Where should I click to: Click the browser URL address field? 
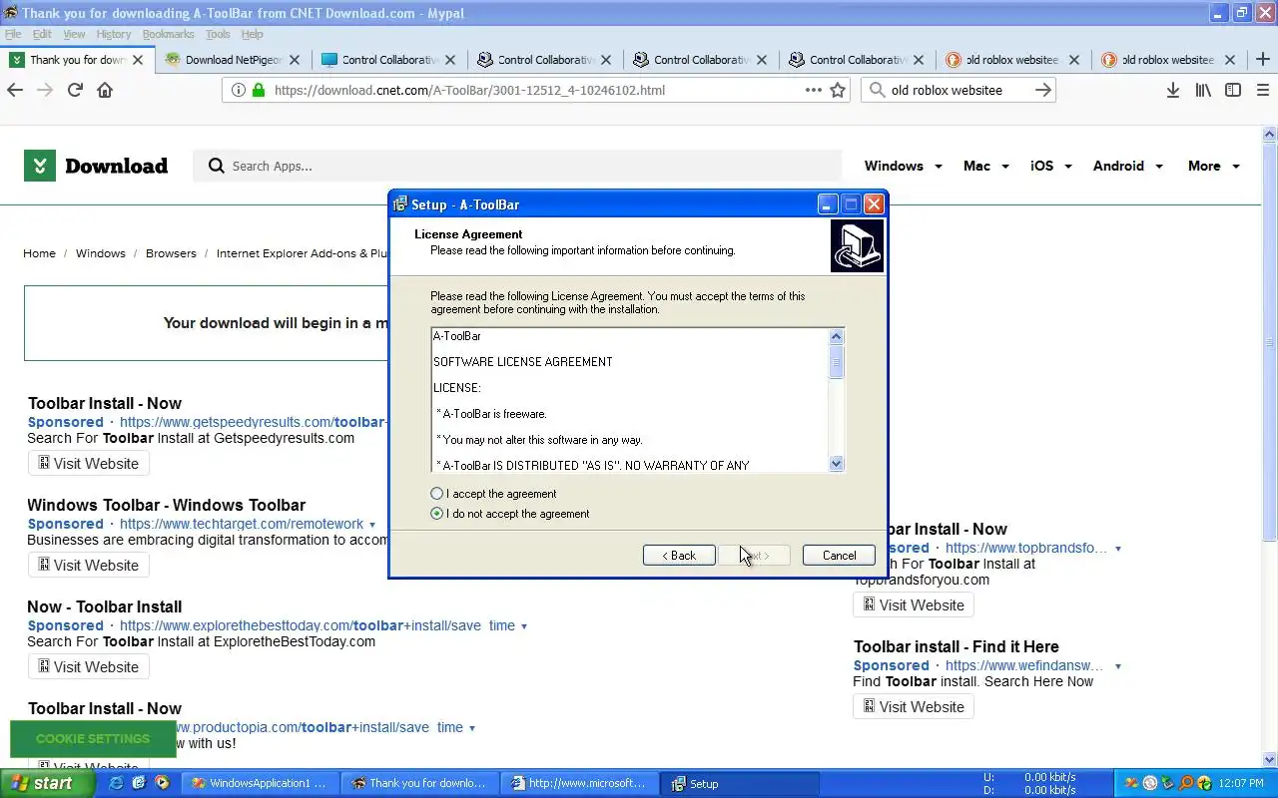click(534, 90)
